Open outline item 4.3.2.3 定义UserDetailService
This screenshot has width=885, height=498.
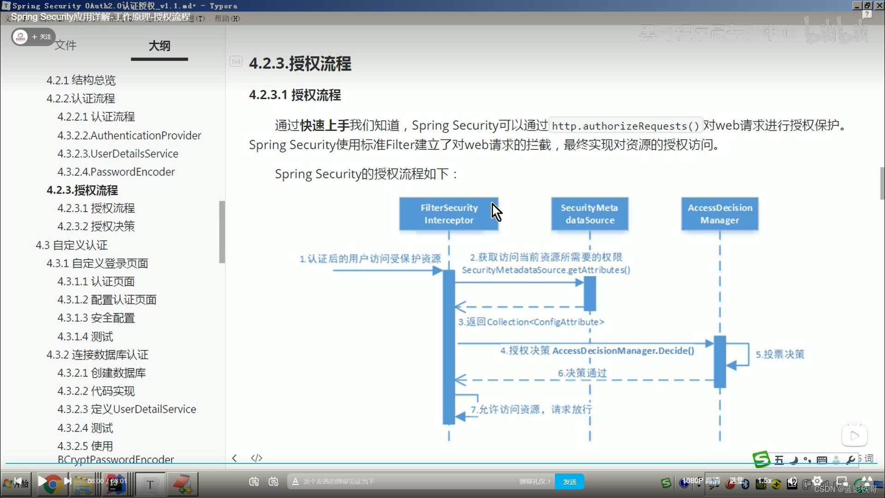pyautogui.click(x=127, y=409)
